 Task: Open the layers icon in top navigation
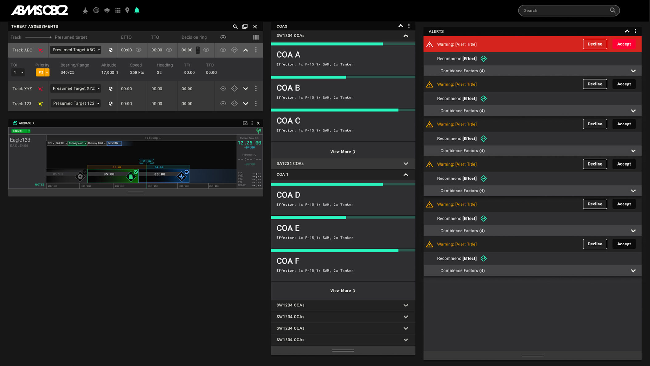[107, 10]
